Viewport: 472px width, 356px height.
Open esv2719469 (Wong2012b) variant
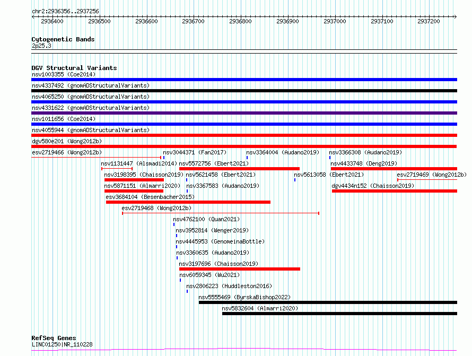coord(432,175)
